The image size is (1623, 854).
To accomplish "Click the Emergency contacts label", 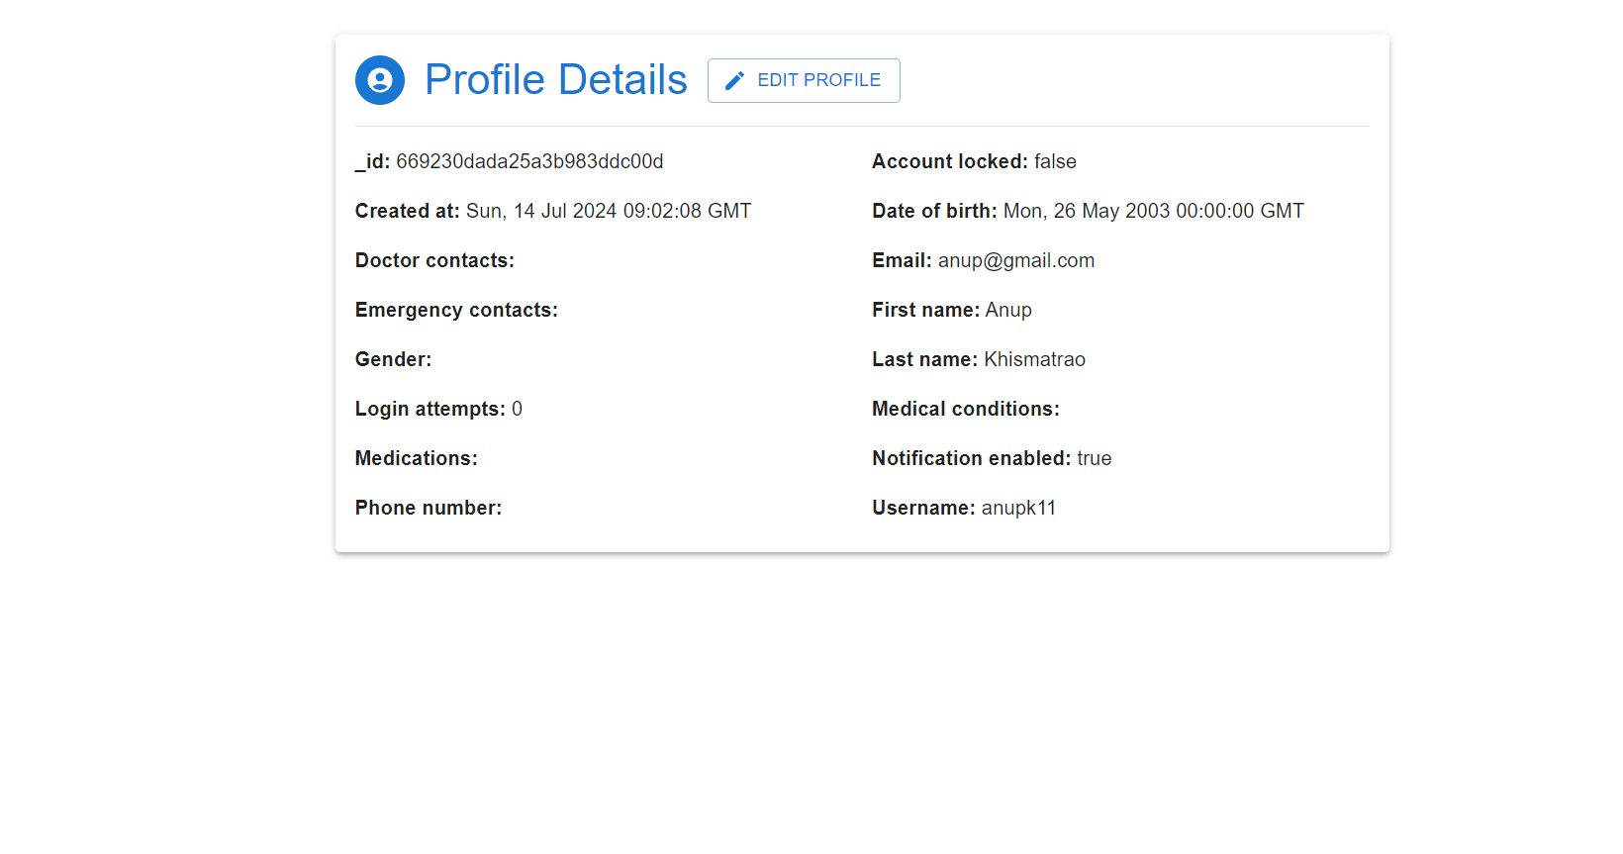I will (456, 310).
